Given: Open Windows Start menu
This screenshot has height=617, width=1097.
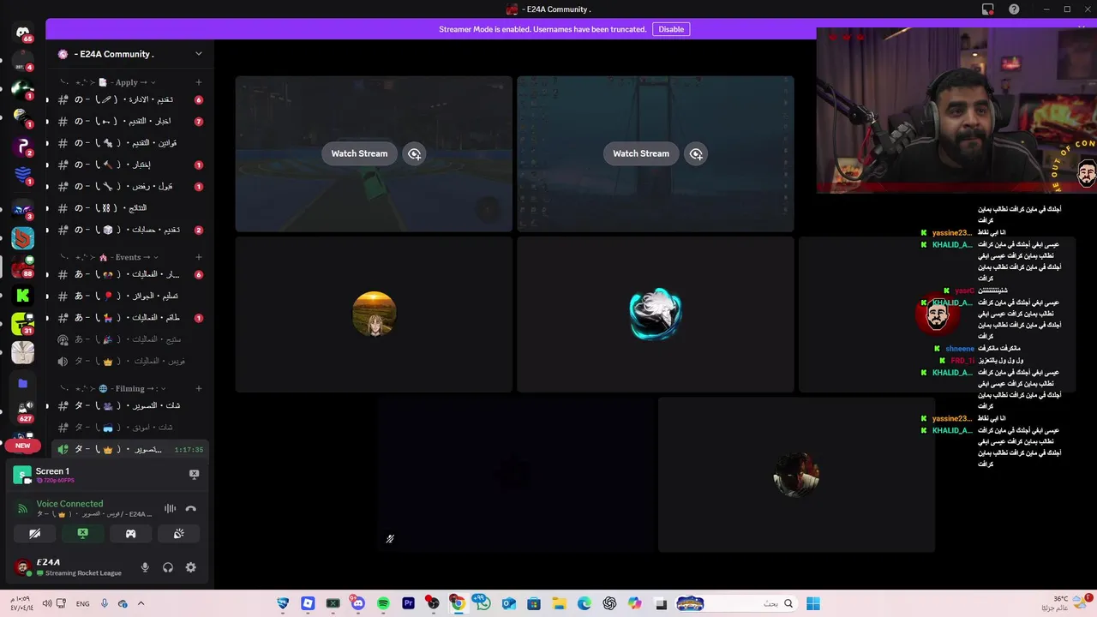Looking at the screenshot, I should [x=813, y=603].
